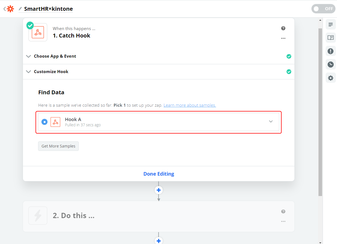This screenshot has width=337, height=244.
Task: Expand the Customize Hook section
Action: [x=28, y=72]
